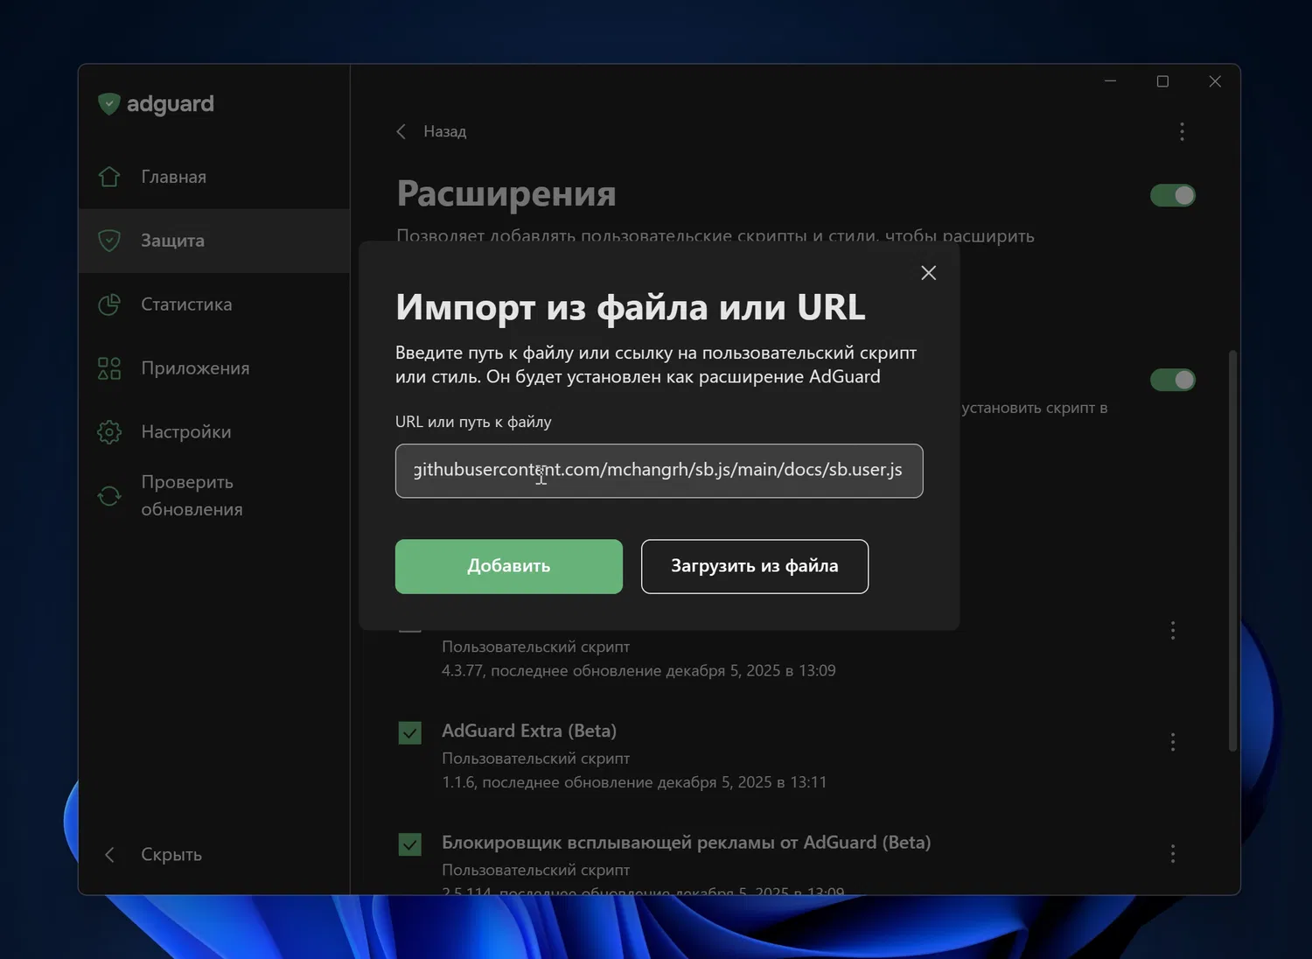Open the Настройки gear icon
Image resolution: width=1312 pixels, height=959 pixels.
109,432
